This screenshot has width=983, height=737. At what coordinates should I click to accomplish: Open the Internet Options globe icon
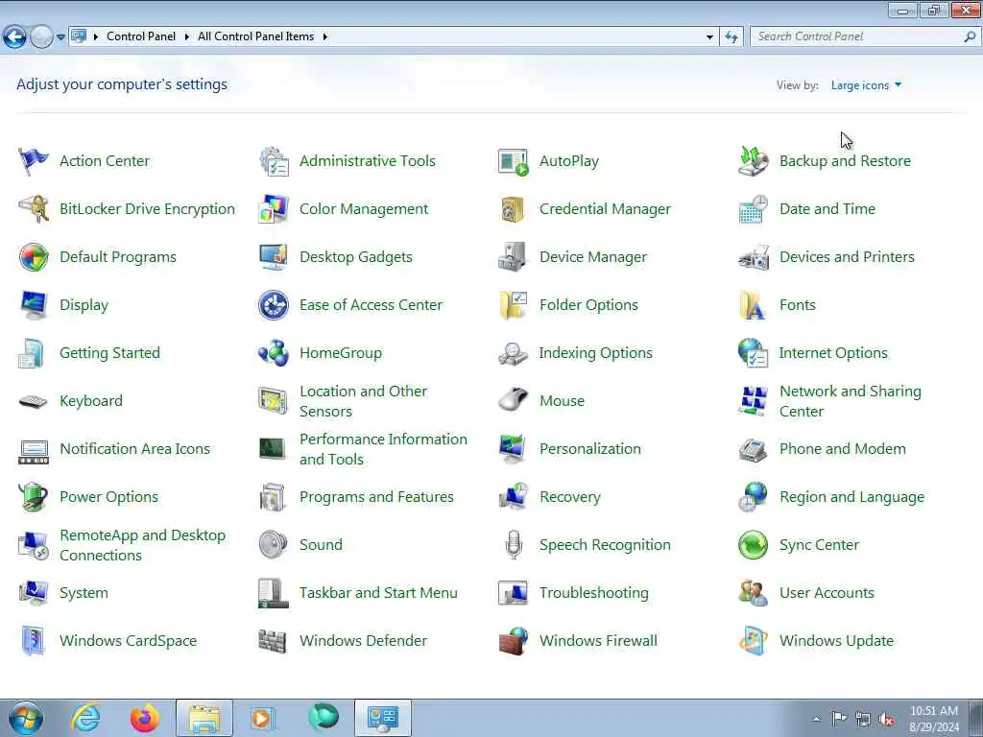(x=753, y=353)
